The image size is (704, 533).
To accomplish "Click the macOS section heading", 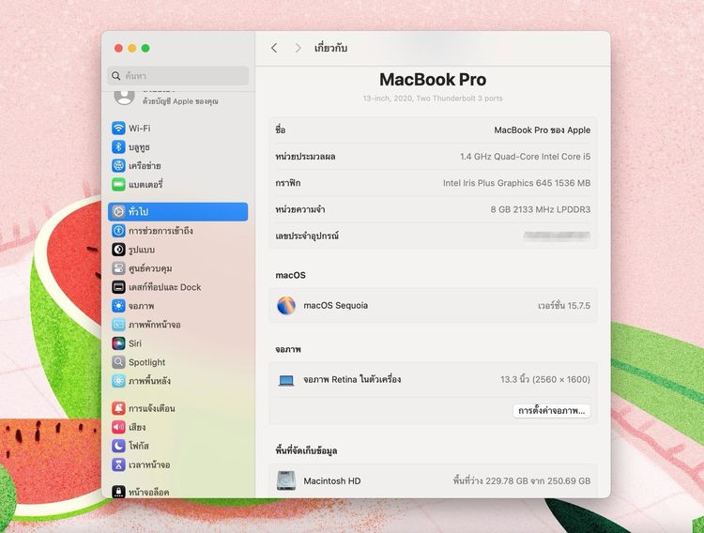I will pos(290,275).
